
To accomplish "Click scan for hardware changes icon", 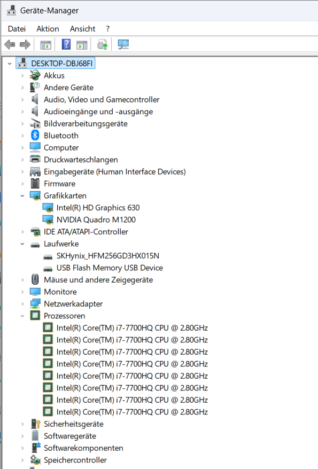I will tap(123, 44).
